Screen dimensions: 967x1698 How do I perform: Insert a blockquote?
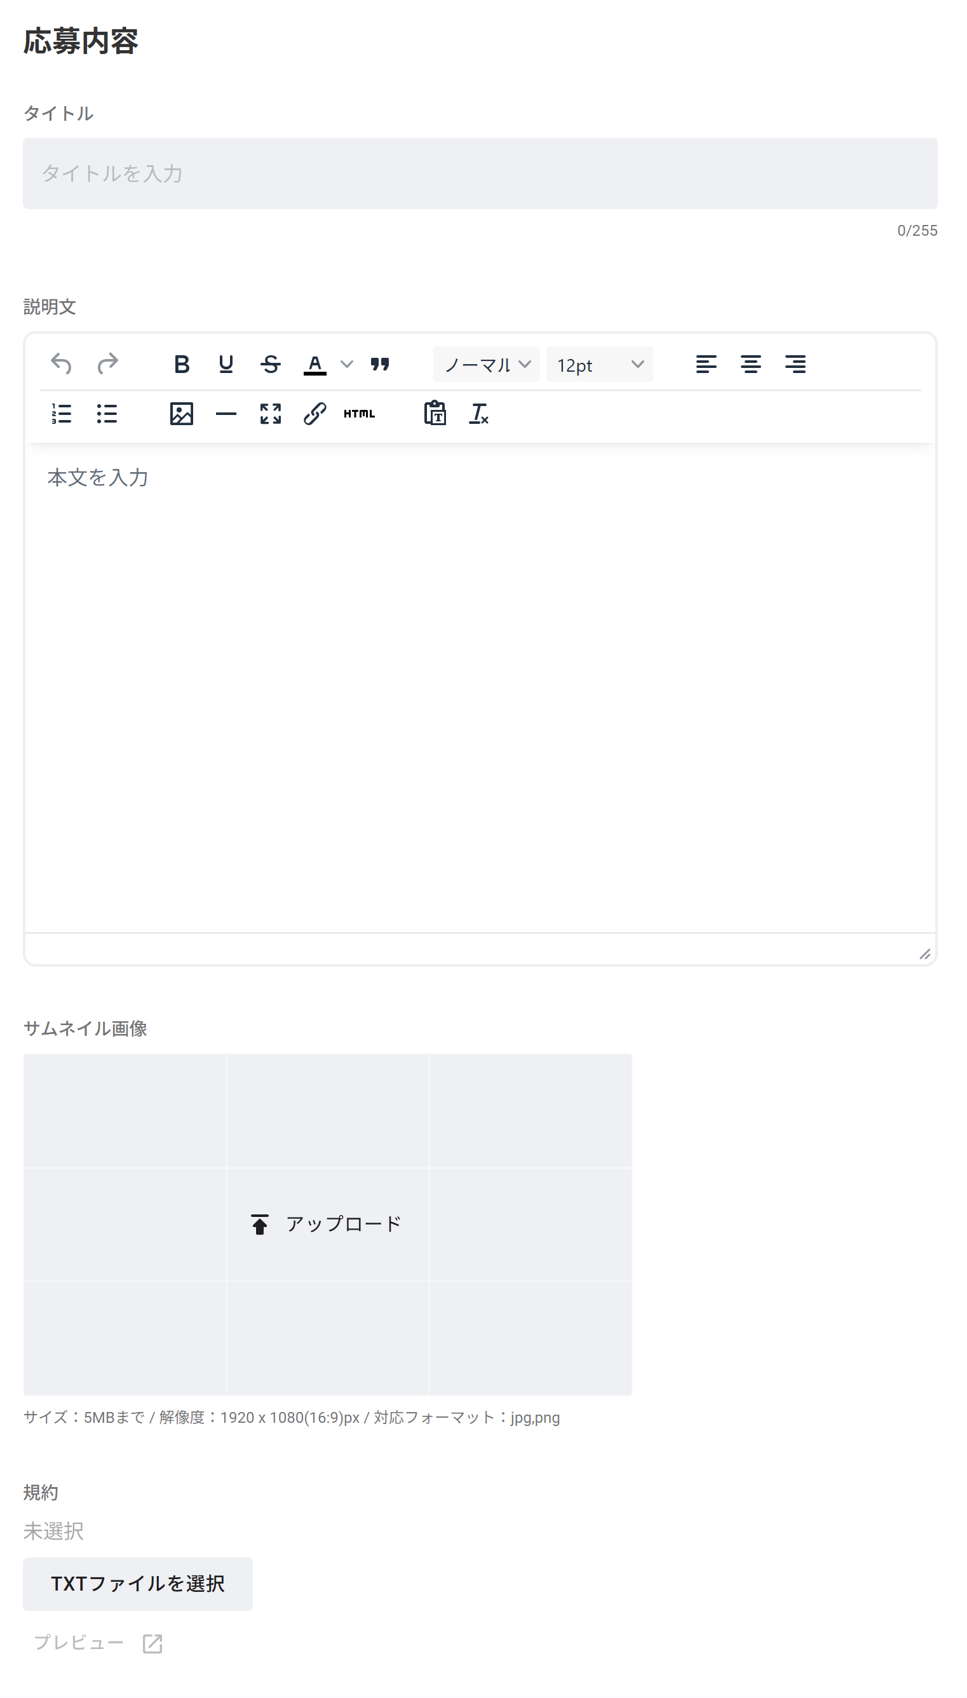click(x=380, y=365)
